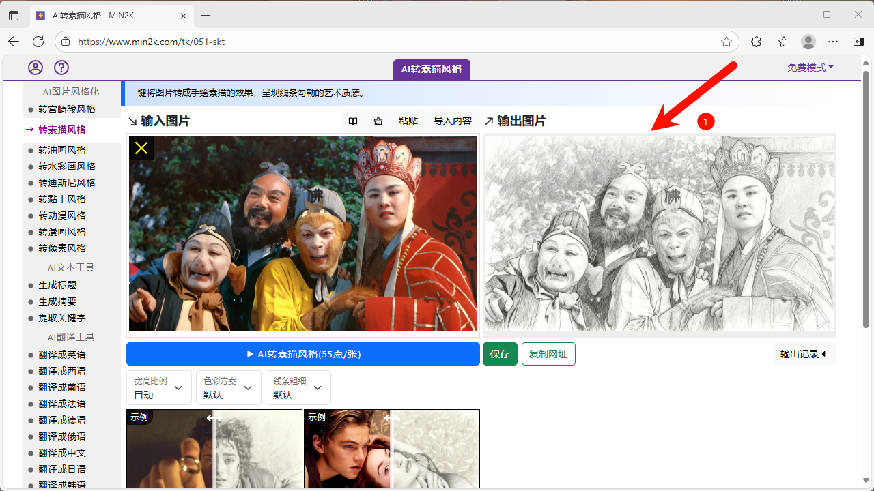
Task: Select 转素描风格 in the sidebar
Action: point(61,130)
